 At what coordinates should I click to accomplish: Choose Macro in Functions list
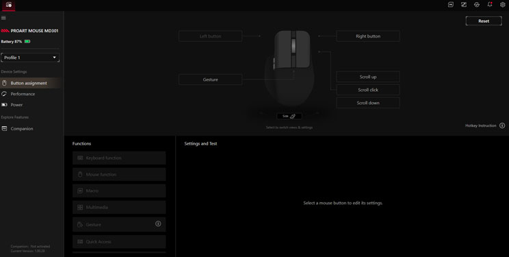click(x=119, y=191)
